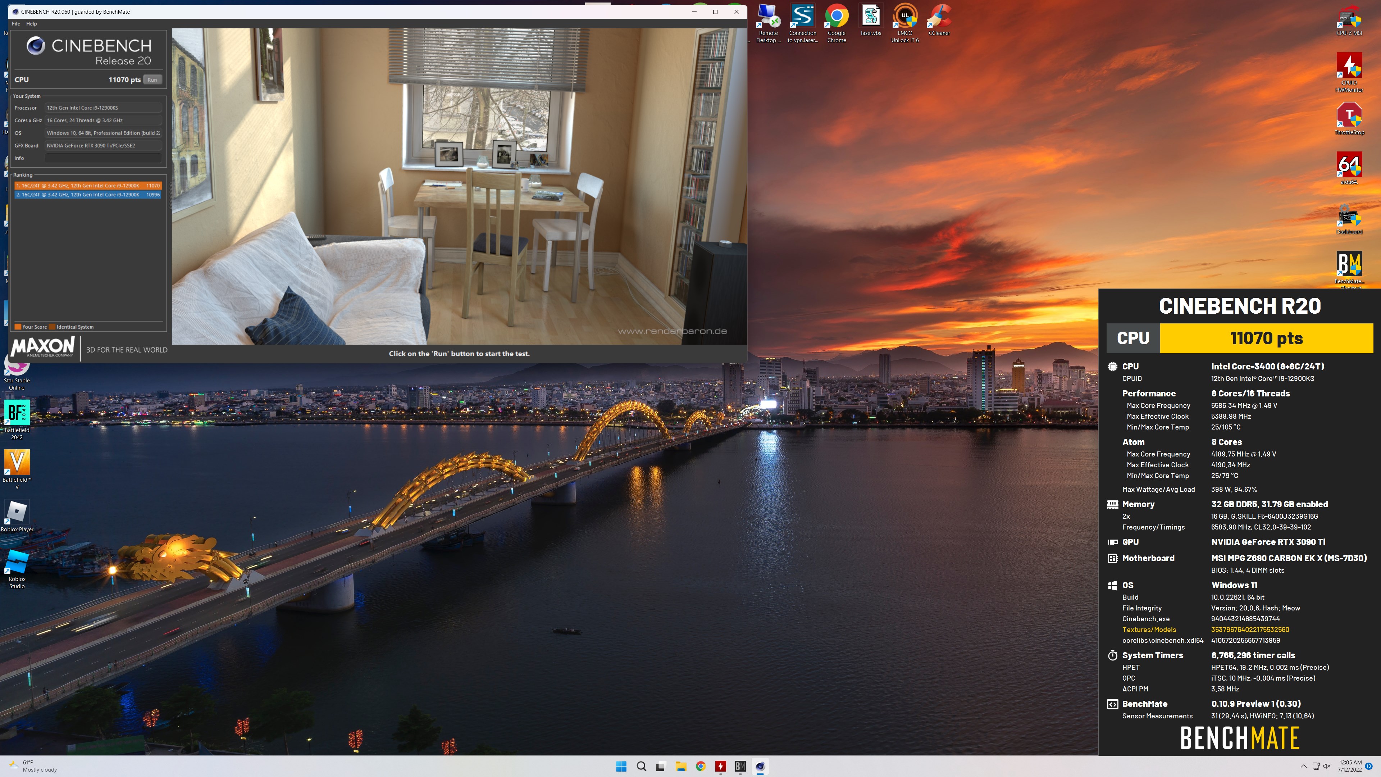Select ranking row 2 with score 10996
The width and height of the screenshot is (1381, 777).
tap(88, 195)
